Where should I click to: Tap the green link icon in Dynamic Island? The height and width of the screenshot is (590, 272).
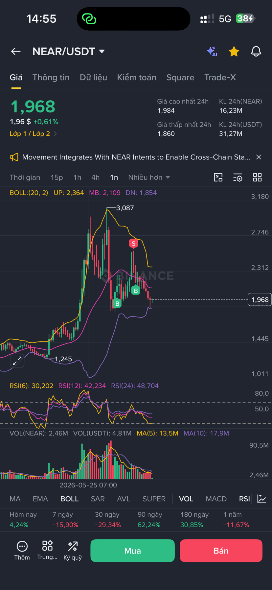point(89,19)
